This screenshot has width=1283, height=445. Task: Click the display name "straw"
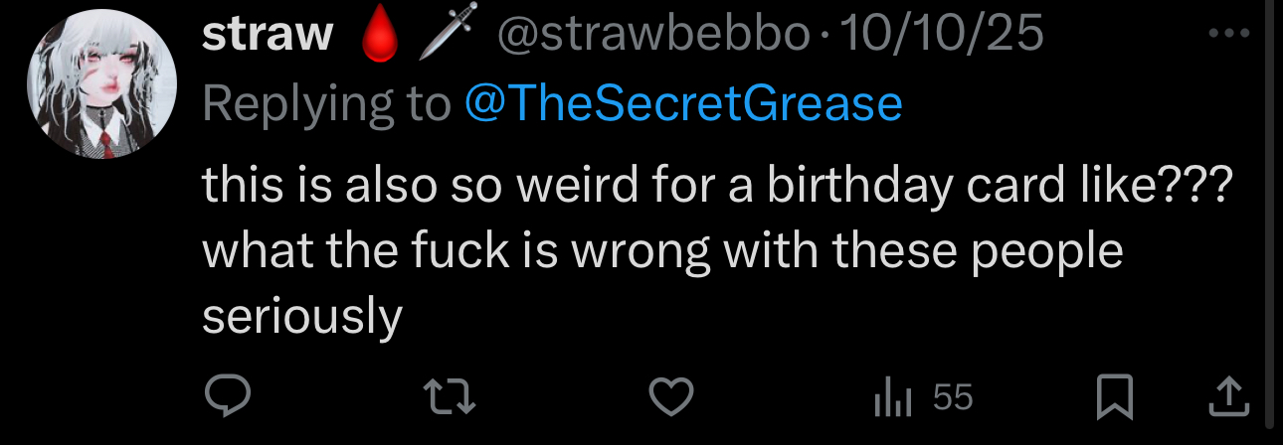268,35
